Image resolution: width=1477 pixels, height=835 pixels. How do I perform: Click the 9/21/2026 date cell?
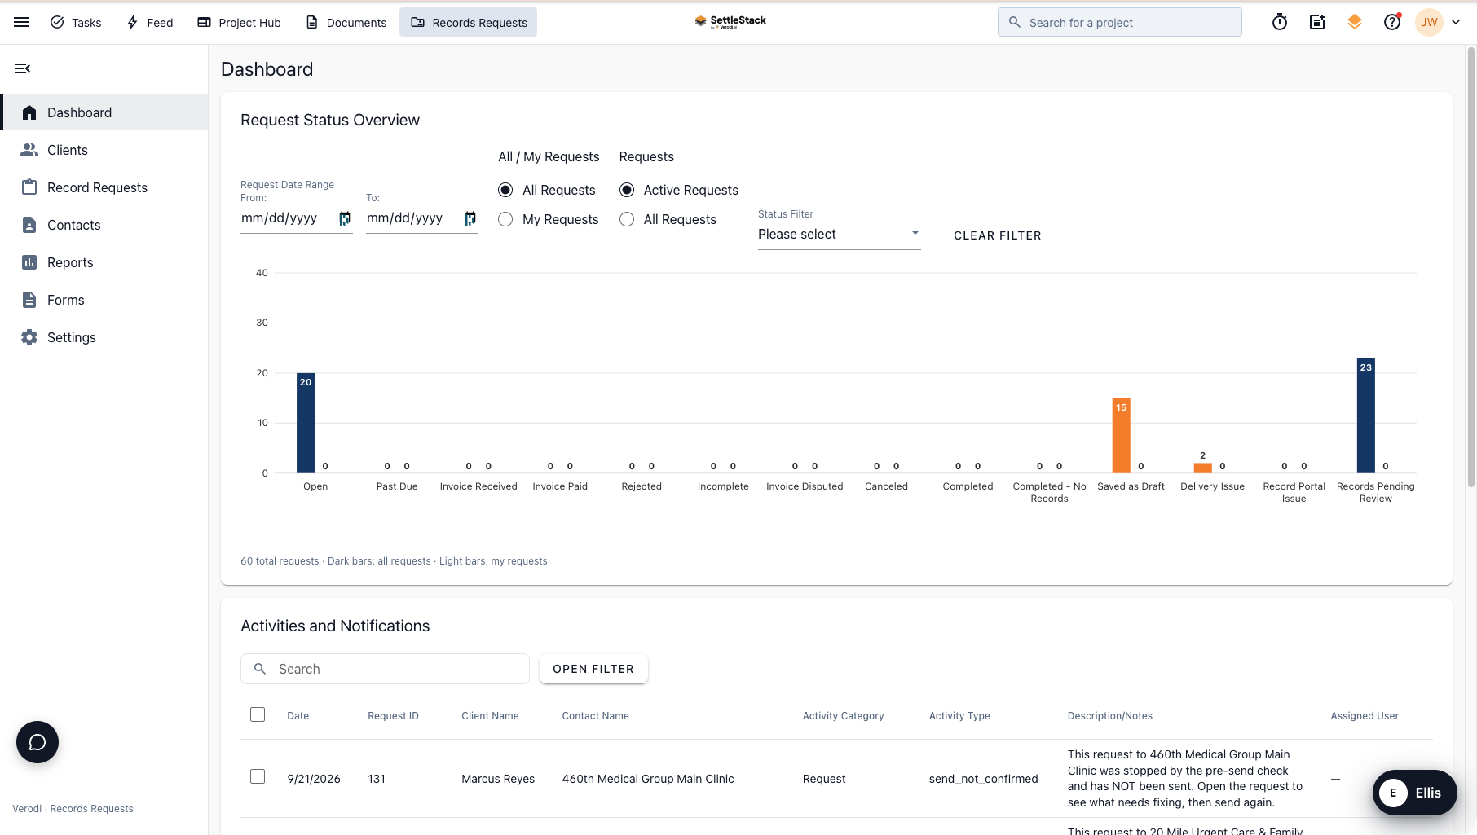314,779
